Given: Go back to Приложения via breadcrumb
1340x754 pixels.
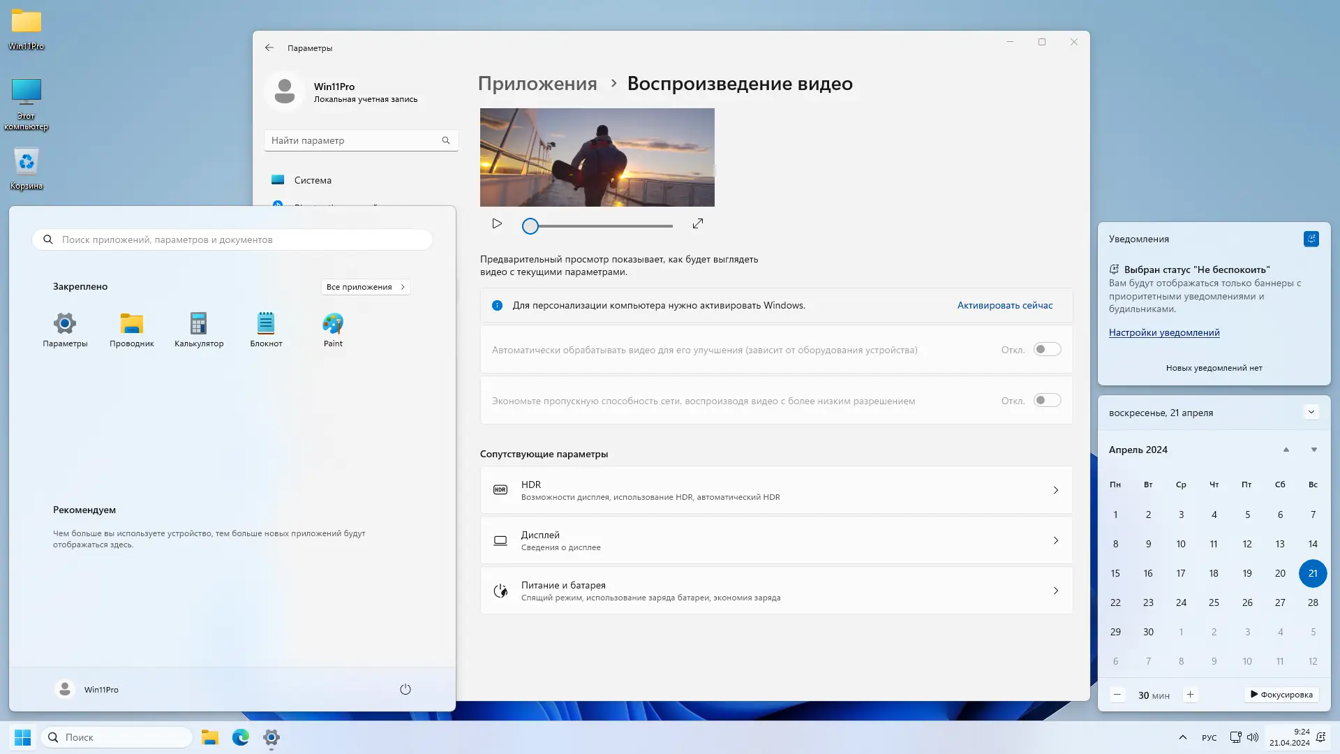Looking at the screenshot, I should [x=537, y=83].
